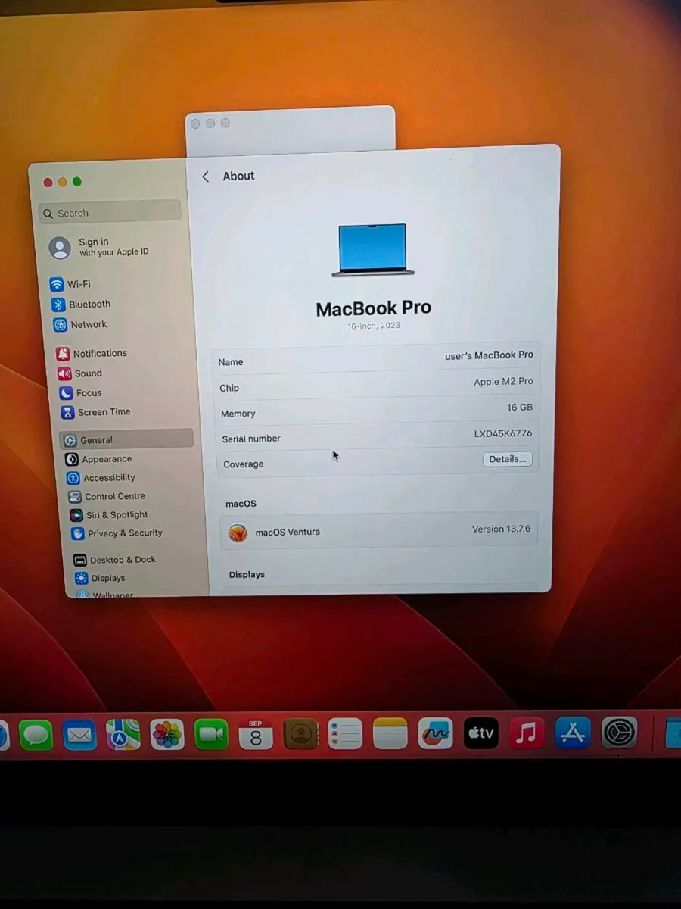This screenshot has width=681, height=909.
Task: Click the 16-inch, 2023 model text
Action: [x=374, y=326]
